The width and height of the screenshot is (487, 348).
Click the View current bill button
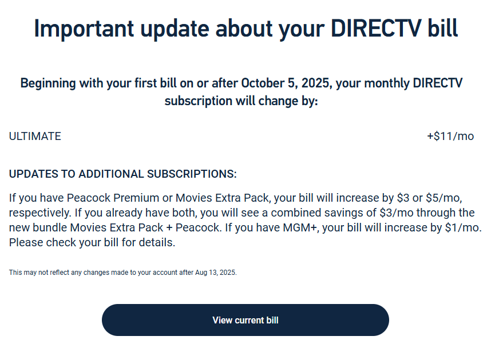point(245,320)
